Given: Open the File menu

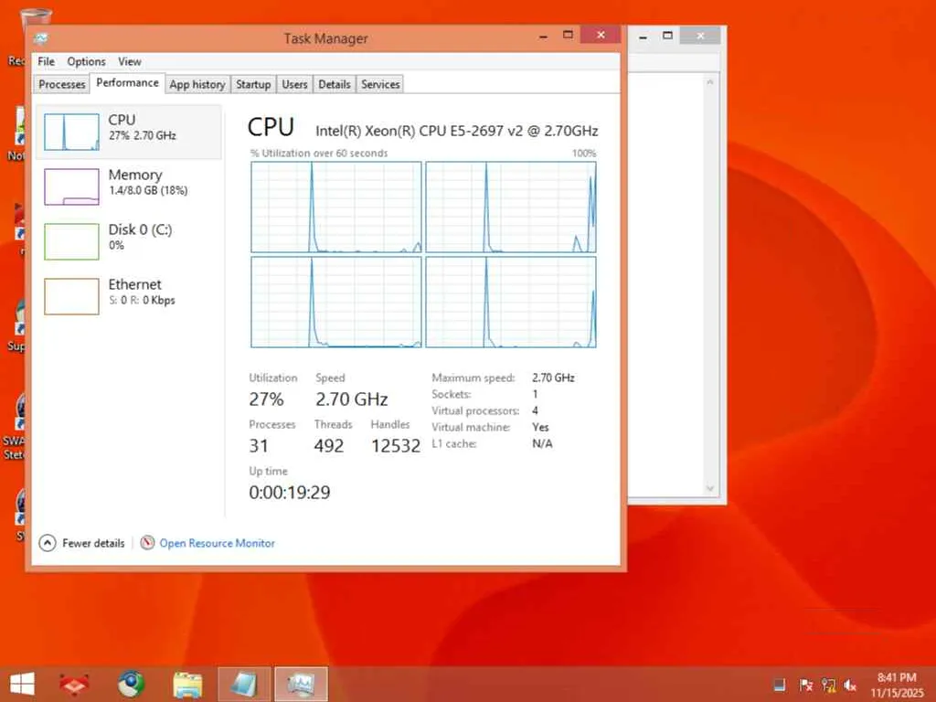Looking at the screenshot, I should [46, 61].
